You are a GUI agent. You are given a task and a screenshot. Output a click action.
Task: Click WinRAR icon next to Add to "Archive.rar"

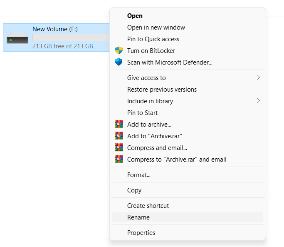pos(119,136)
